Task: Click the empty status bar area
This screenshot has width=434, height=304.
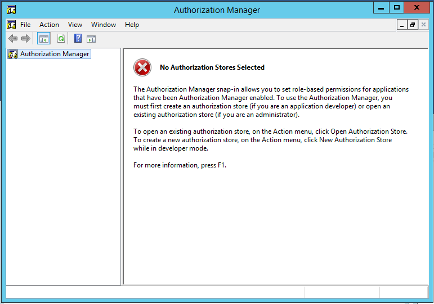Action: pyautogui.click(x=155, y=292)
